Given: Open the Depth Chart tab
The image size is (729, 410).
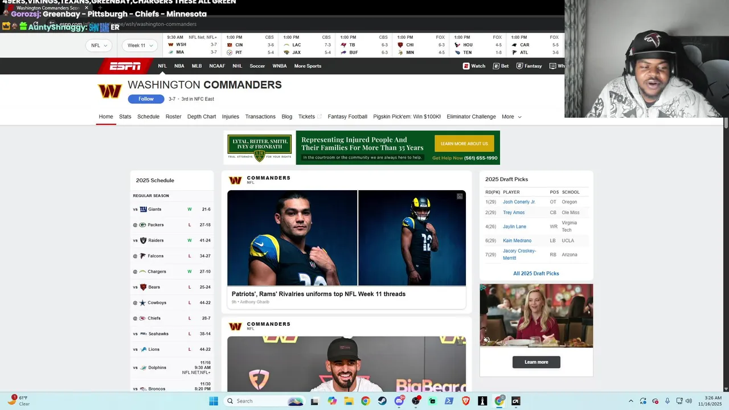Looking at the screenshot, I should click(x=202, y=117).
